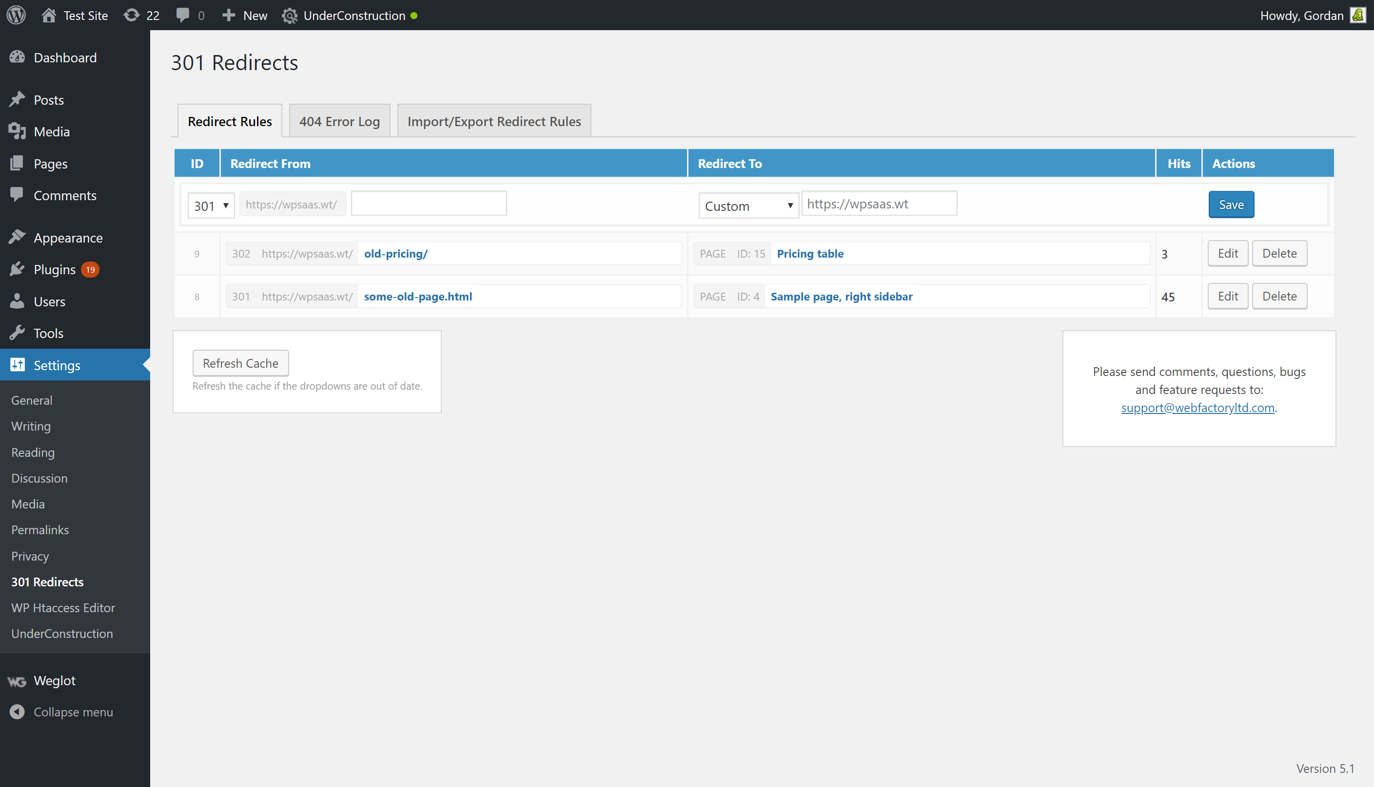Screen dimensions: 1374x787
Task: Select the redirect type 301 dropdown
Action: coord(210,205)
